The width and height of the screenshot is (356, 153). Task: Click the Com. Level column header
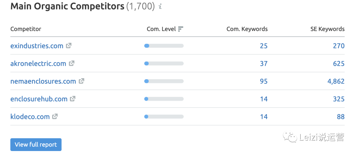tap(161, 29)
